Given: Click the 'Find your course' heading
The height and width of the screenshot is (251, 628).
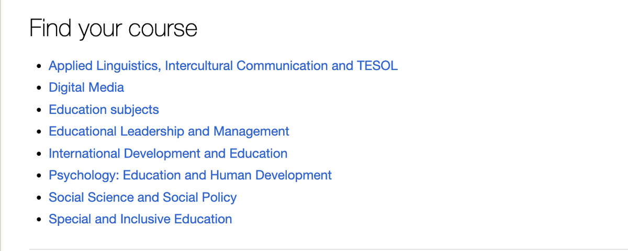Looking at the screenshot, I should click(x=113, y=28).
